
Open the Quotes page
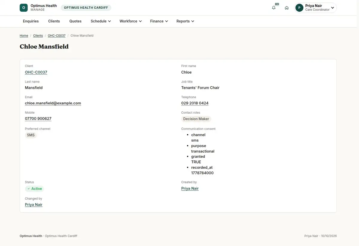click(75, 21)
